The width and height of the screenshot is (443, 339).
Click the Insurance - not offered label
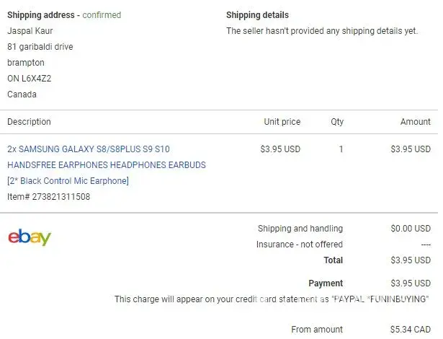click(x=300, y=245)
